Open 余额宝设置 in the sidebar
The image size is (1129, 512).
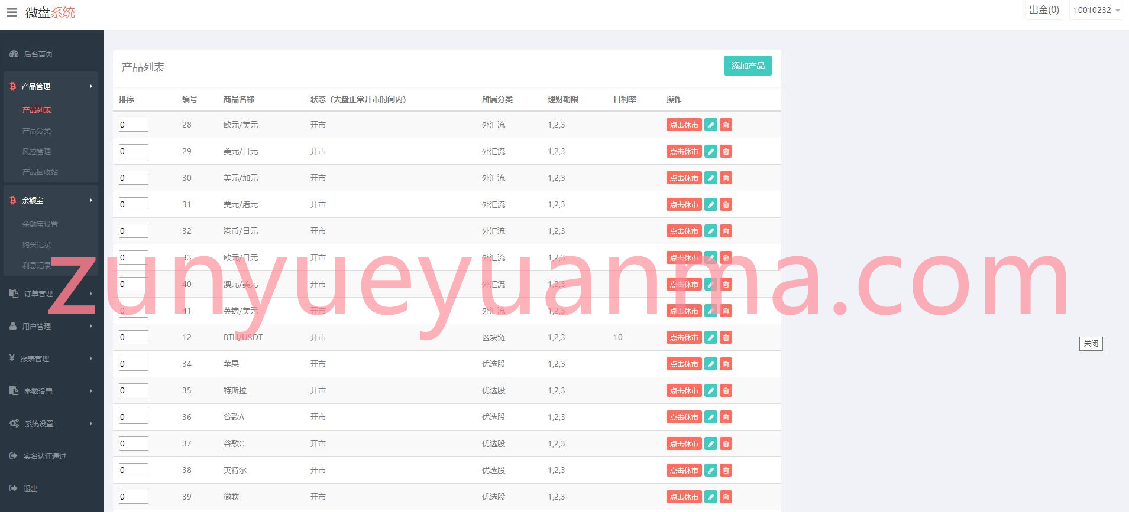[40, 224]
